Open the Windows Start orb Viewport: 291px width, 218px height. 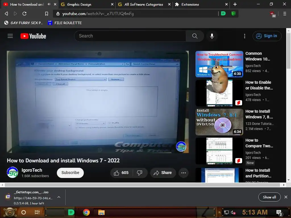pyautogui.click(x=10, y=212)
